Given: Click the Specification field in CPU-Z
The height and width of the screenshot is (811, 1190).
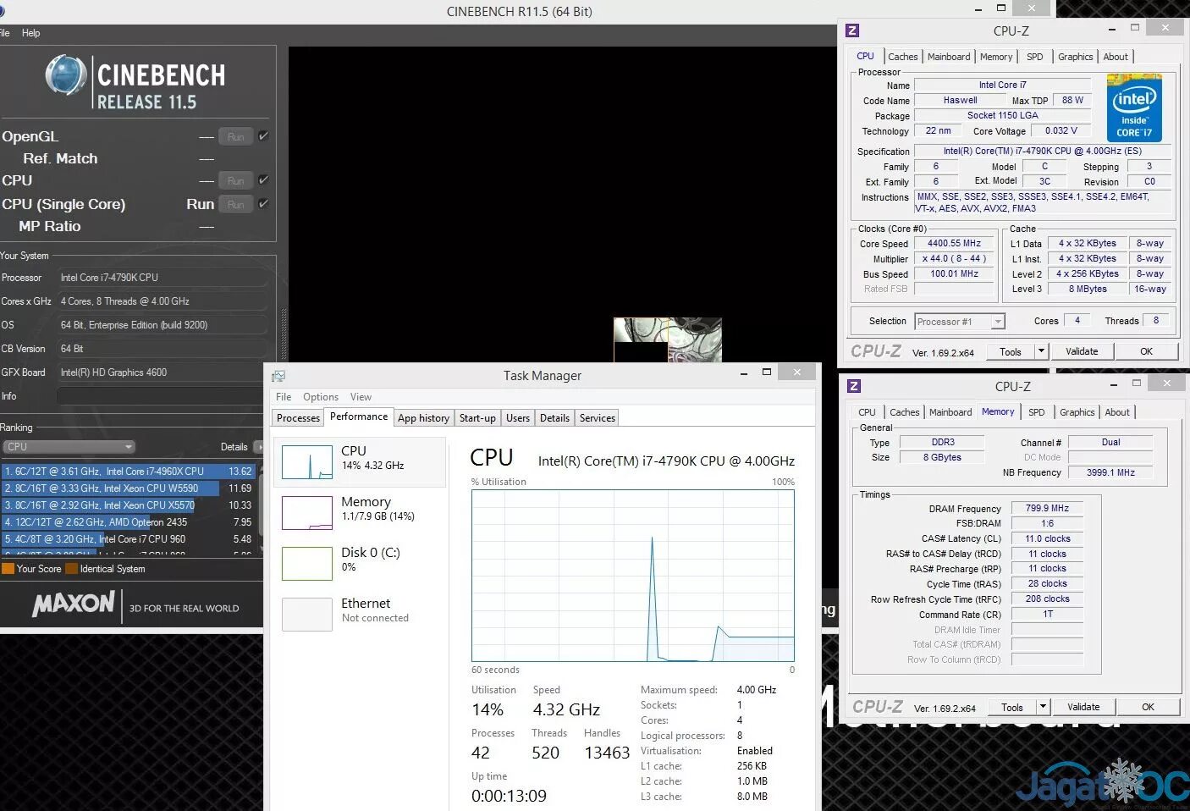Looking at the screenshot, I should tap(1043, 152).
